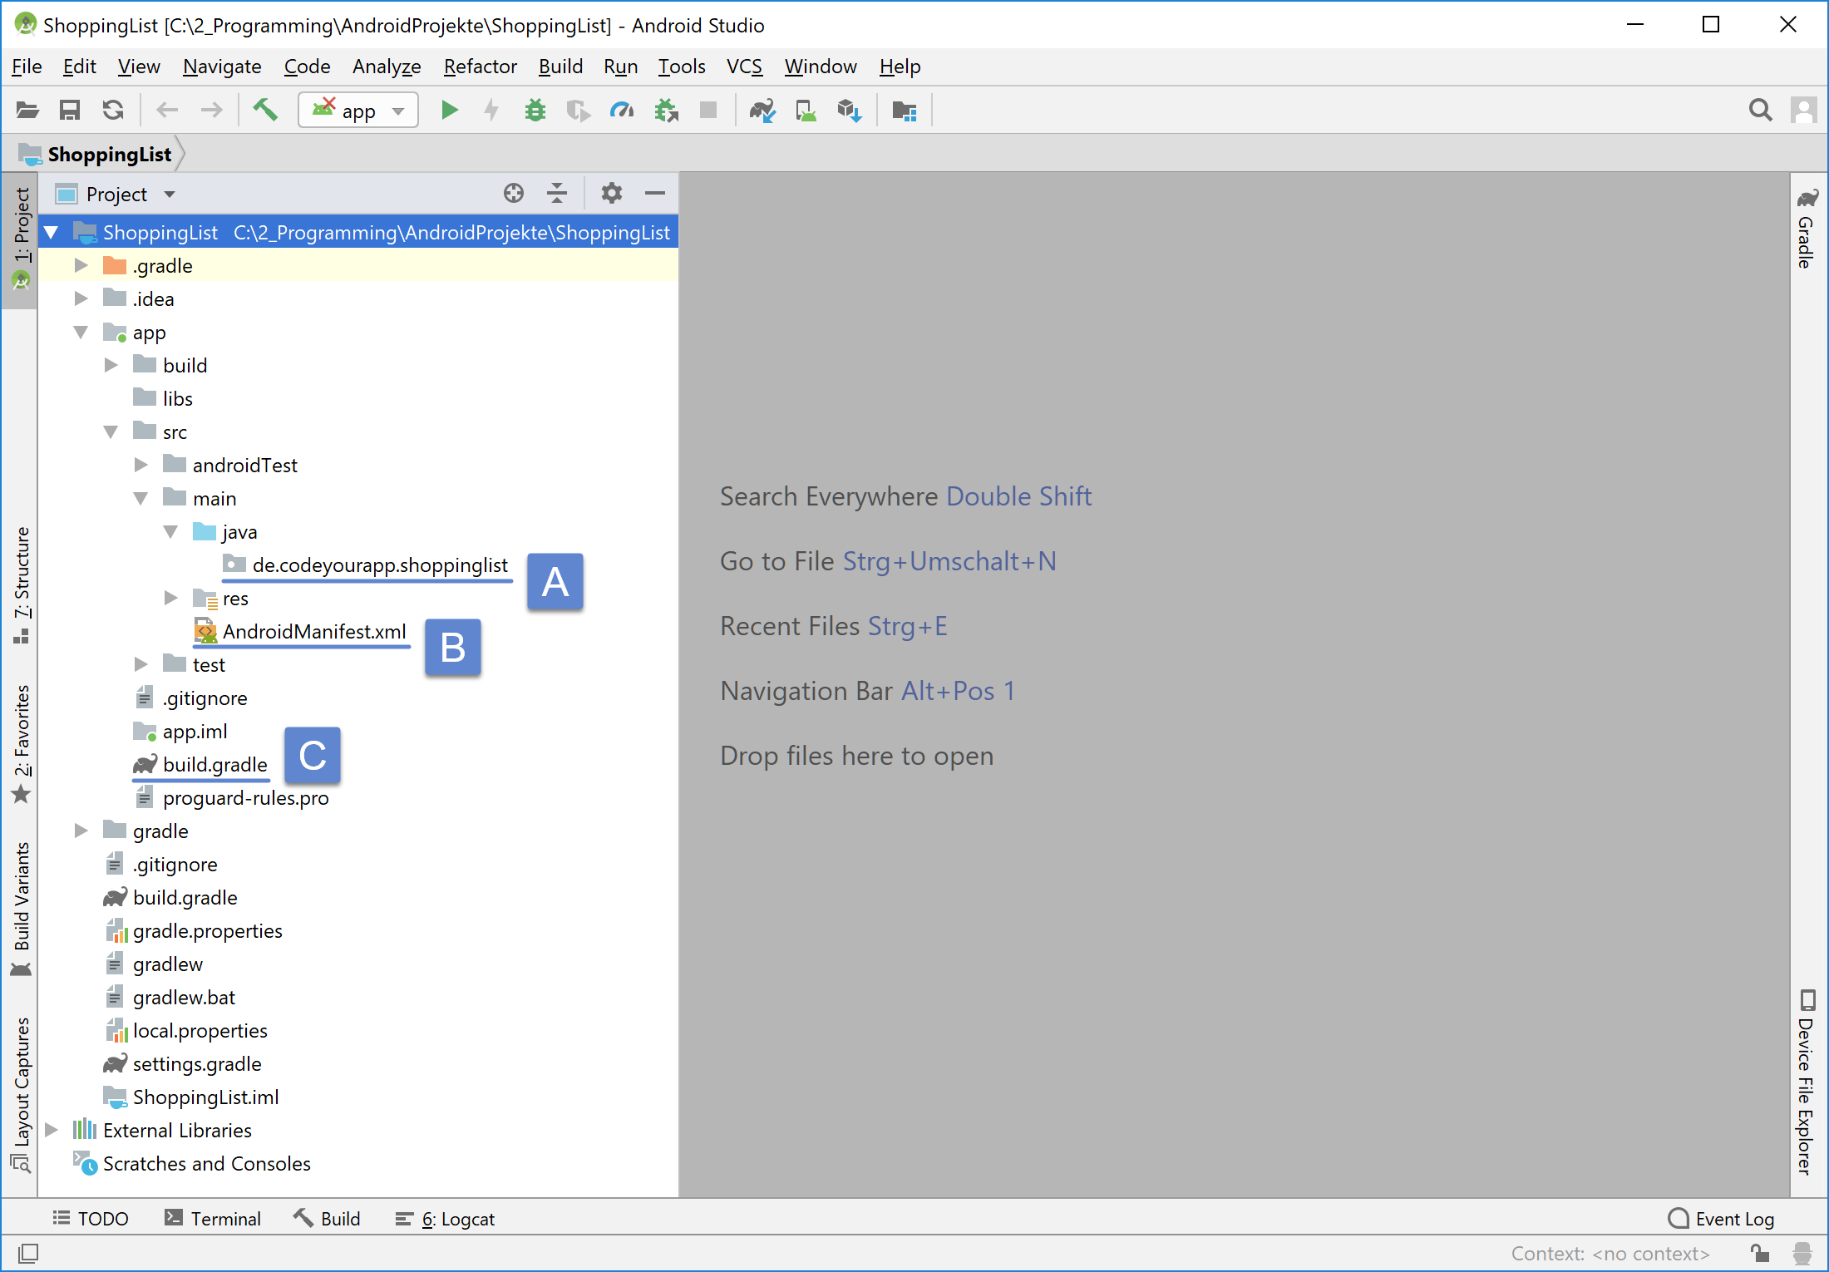Image resolution: width=1829 pixels, height=1272 pixels.
Task: Open the Profiler gauge icon
Action: 622,110
